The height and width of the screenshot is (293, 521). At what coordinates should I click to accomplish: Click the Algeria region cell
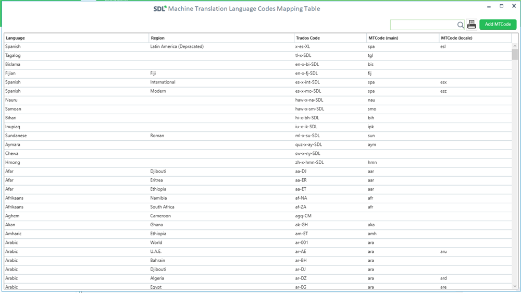[157, 278]
